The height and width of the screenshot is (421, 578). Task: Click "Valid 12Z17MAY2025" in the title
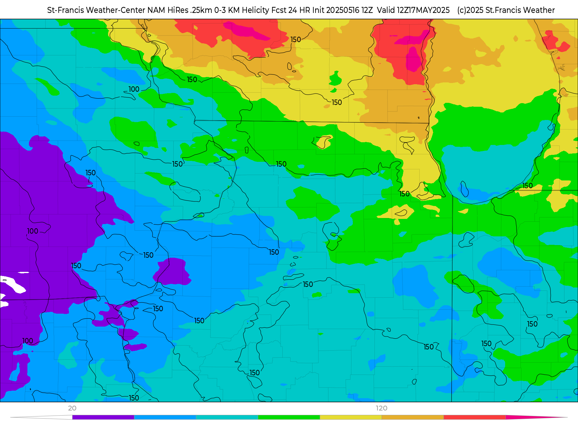point(413,10)
